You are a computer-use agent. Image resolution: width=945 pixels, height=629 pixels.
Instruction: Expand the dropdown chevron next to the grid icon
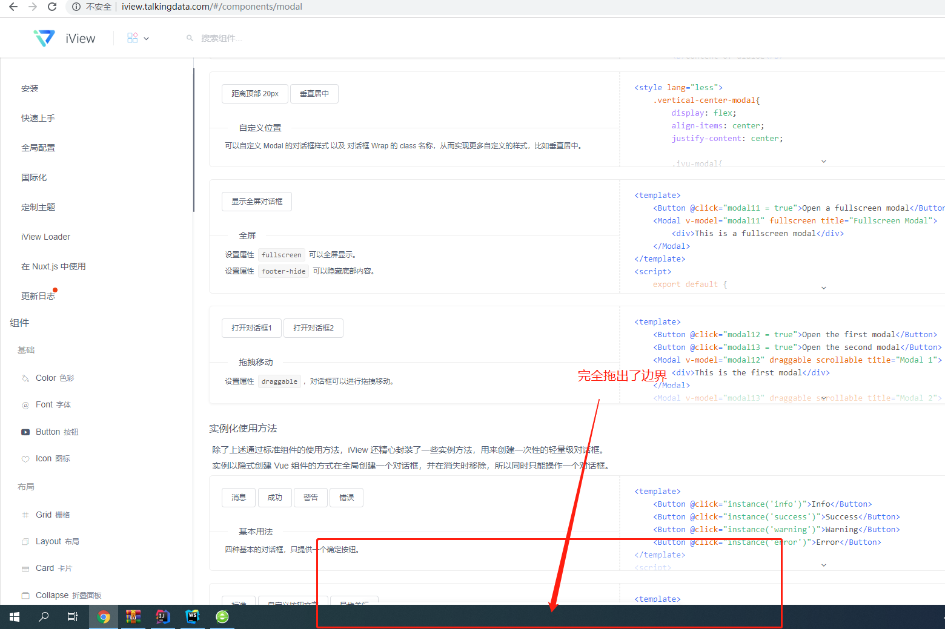tap(147, 38)
